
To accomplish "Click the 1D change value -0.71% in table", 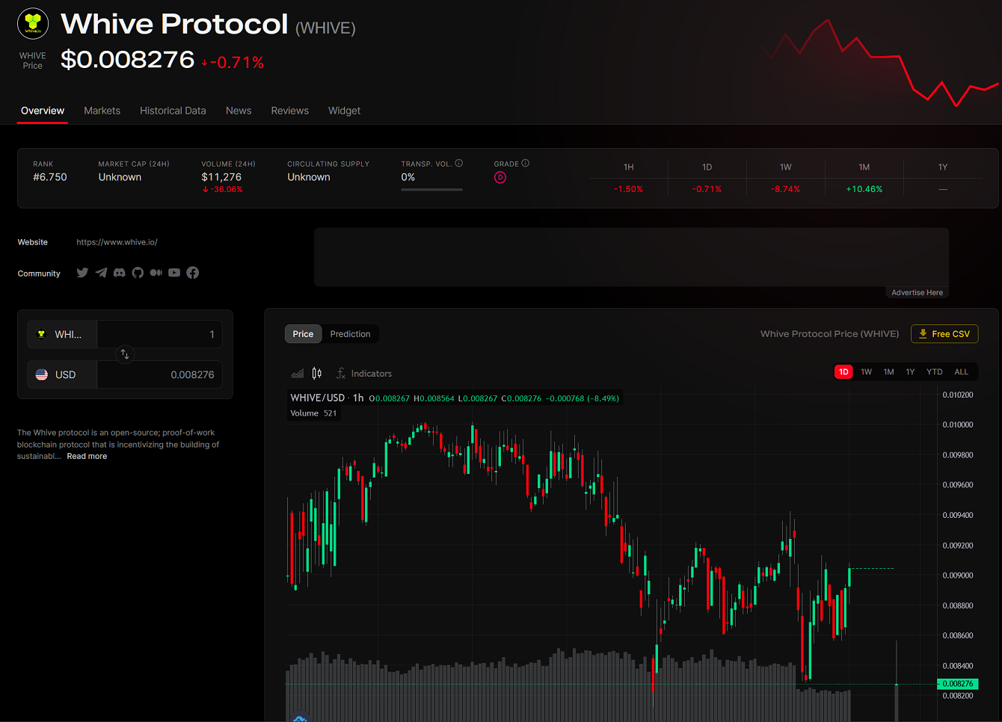I will [707, 189].
